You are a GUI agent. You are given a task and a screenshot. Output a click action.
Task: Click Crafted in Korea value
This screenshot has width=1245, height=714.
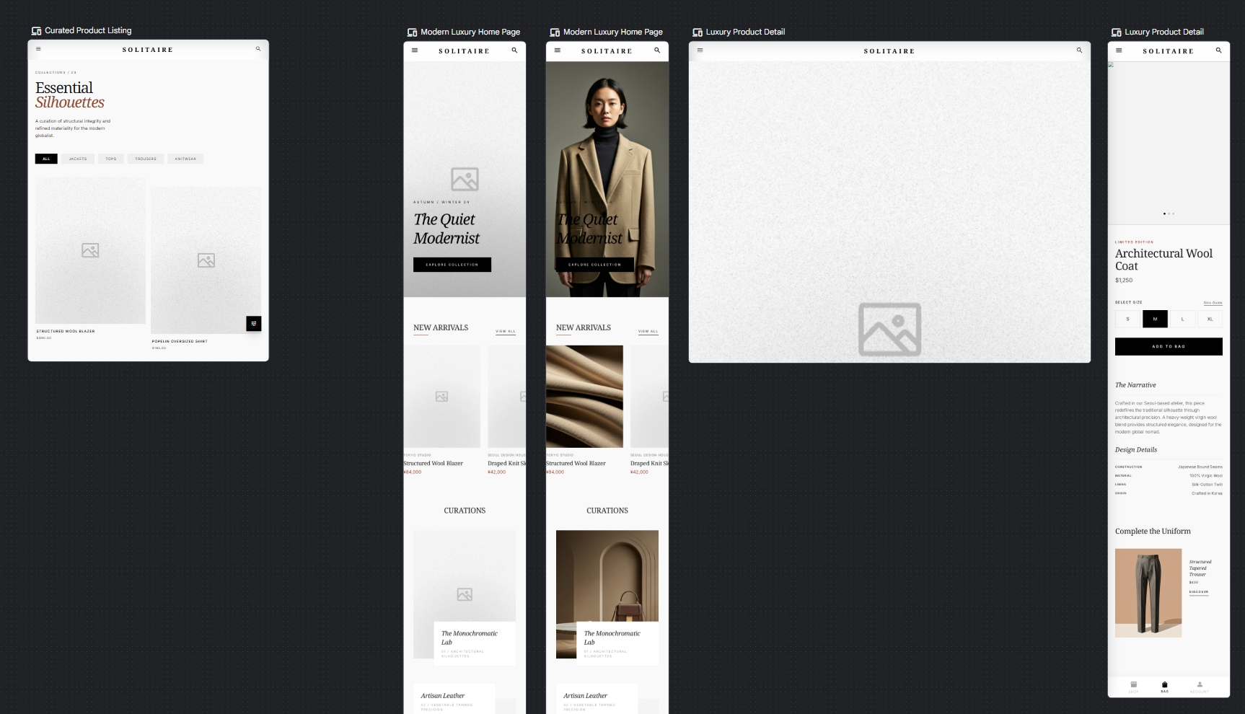1207,493
